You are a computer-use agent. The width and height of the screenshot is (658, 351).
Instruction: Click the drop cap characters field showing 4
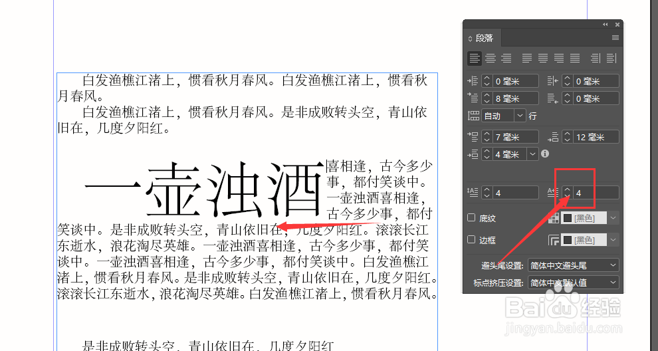(596, 193)
